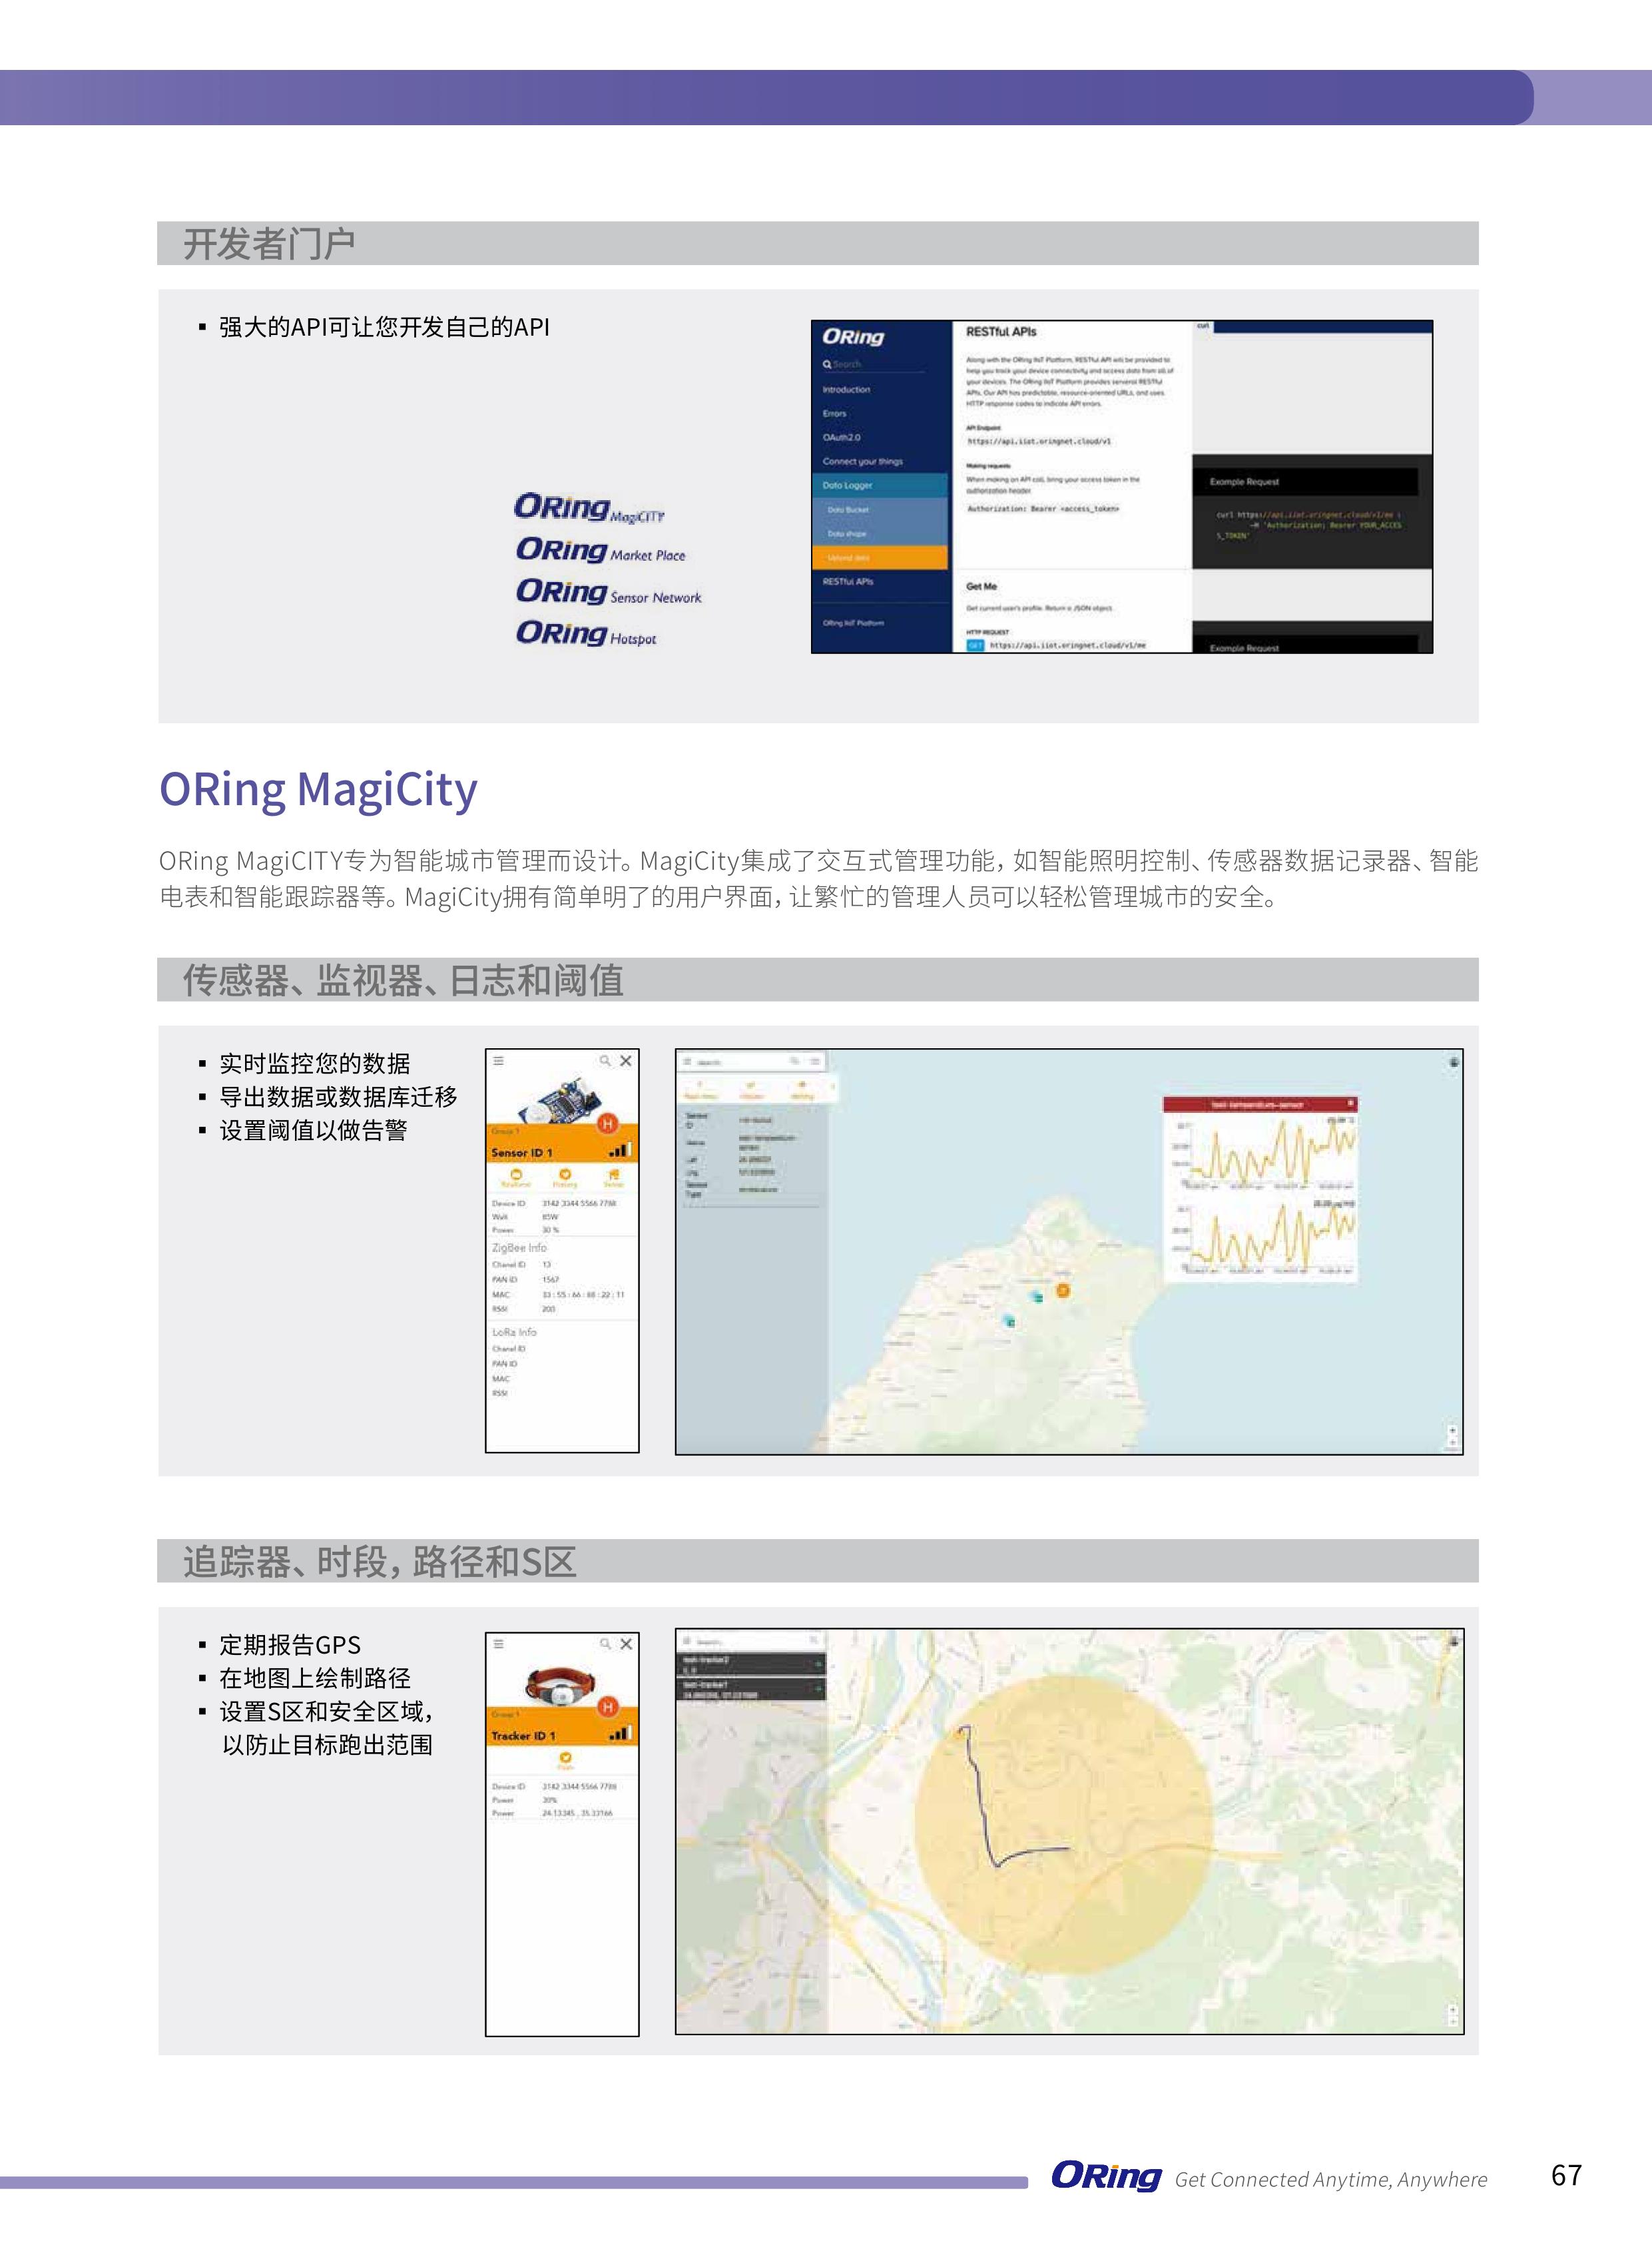
Task: Click search magnifier in Sensor ID 1 panel
Action: [x=605, y=1061]
